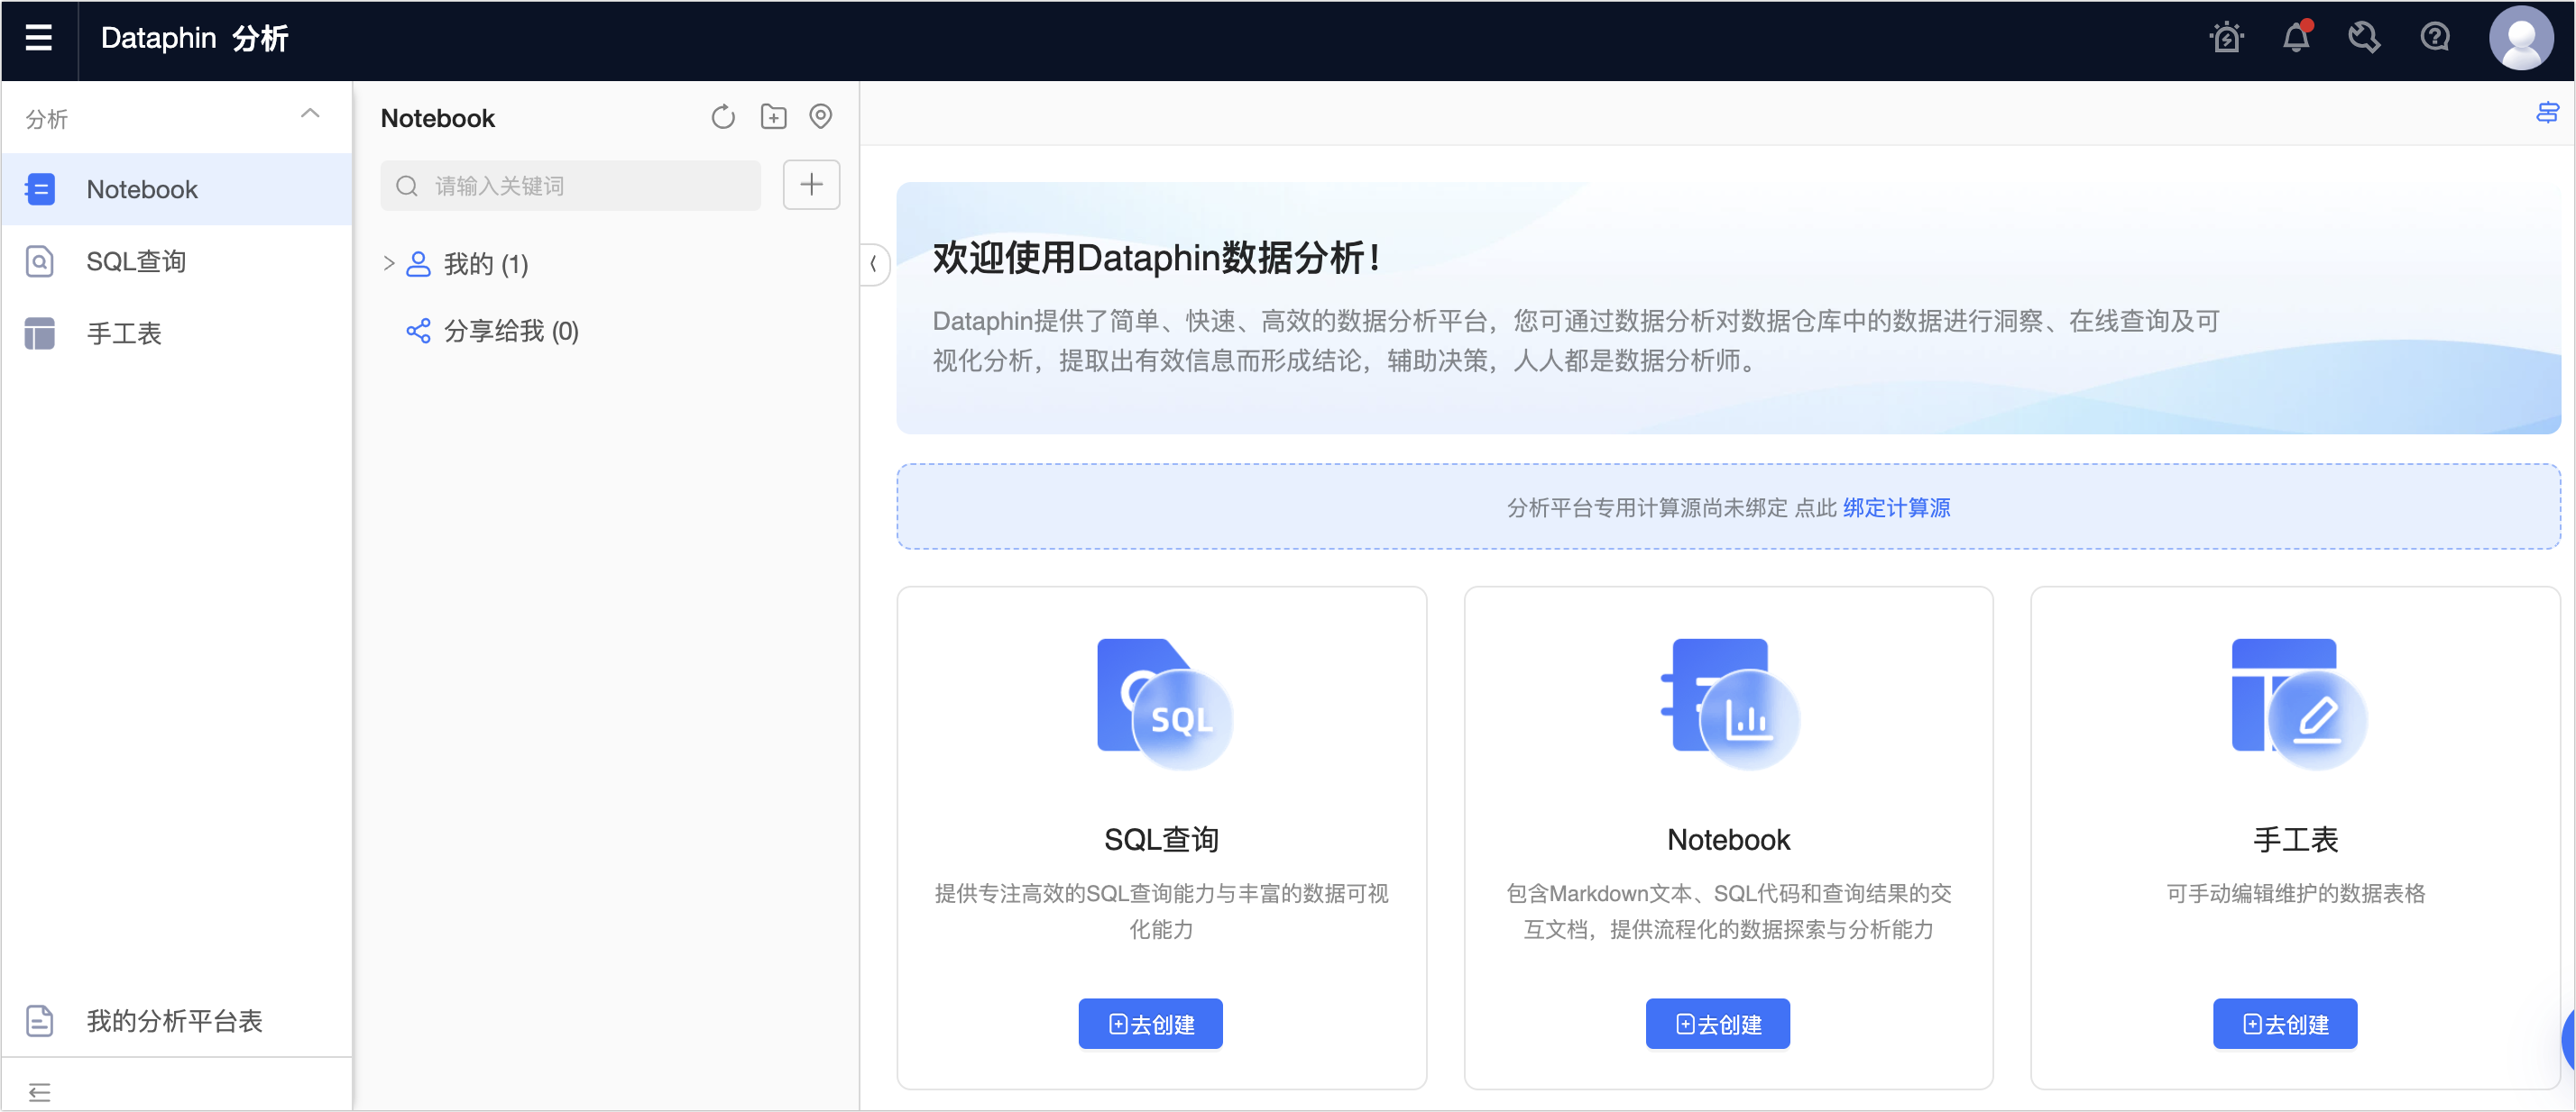This screenshot has width=2576, height=1112.
Task: Open the hamburger main menu
Action: (x=38, y=38)
